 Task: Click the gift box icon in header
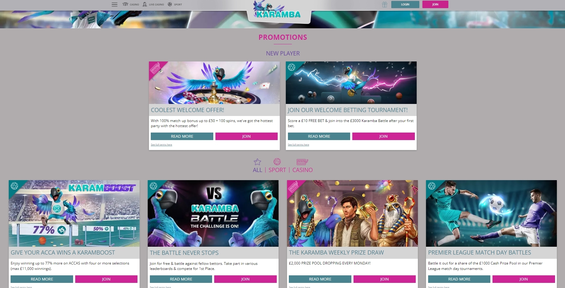[x=384, y=5]
